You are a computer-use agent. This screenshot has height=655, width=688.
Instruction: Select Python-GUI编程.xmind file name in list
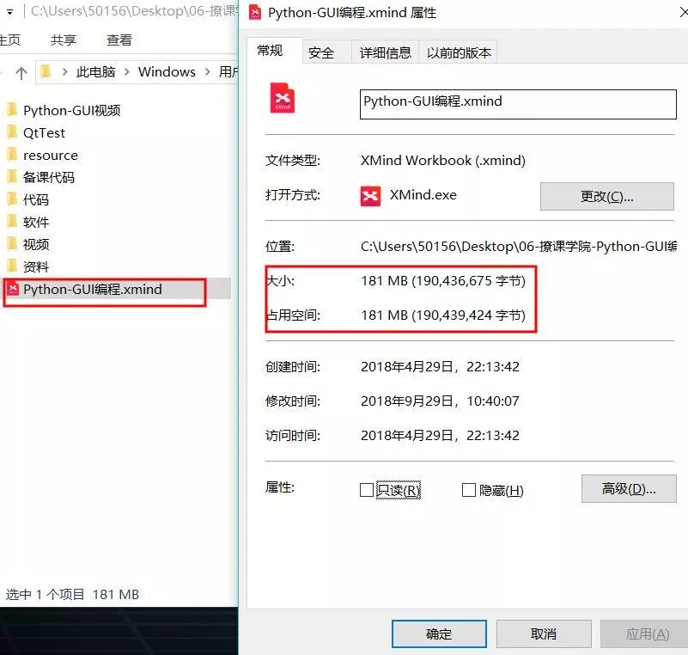click(x=93, y=290)
